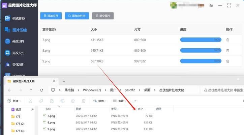Go forward in File Explorer
This screenshot has width=244, height=135.
pyautogui.click(x=20, y=90)
